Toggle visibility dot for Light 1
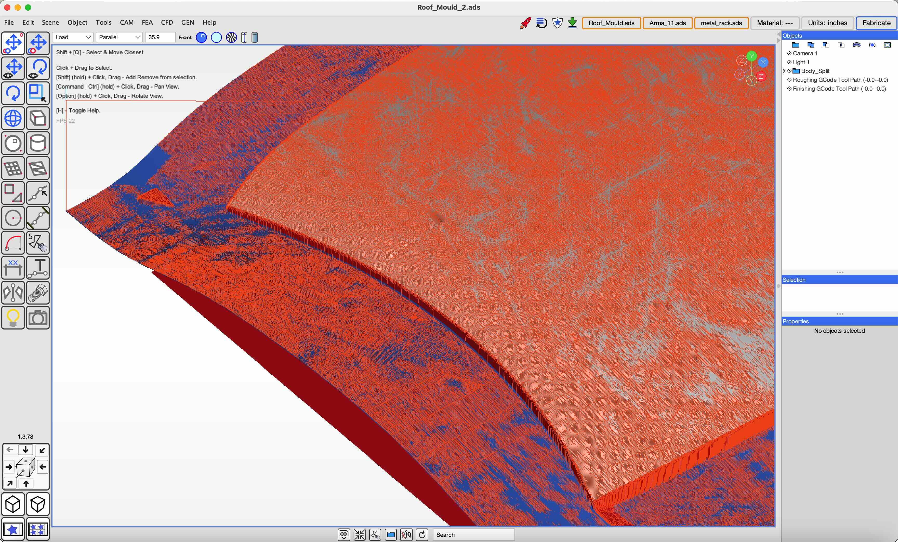Viewport: 898px width, 542px height. [789, 62]
